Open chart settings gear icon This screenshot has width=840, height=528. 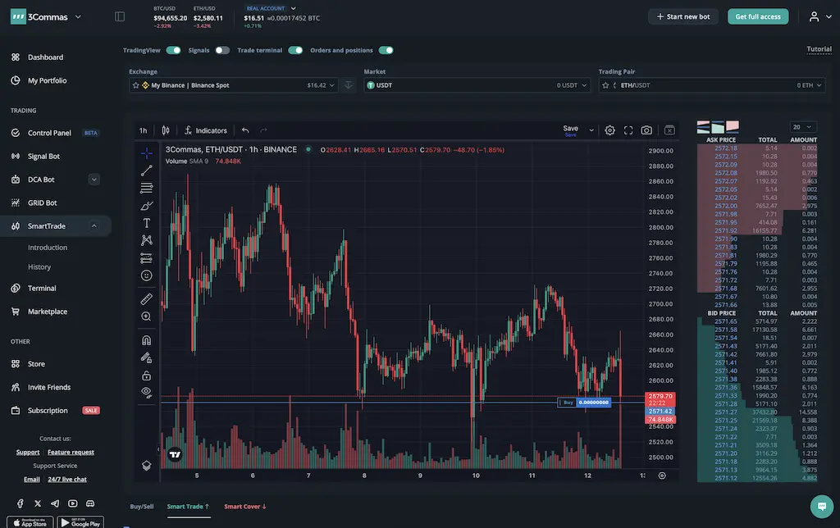[609, 130]
